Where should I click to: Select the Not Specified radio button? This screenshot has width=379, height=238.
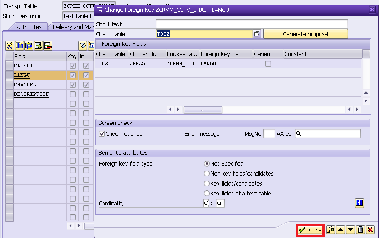coord(207,164)
